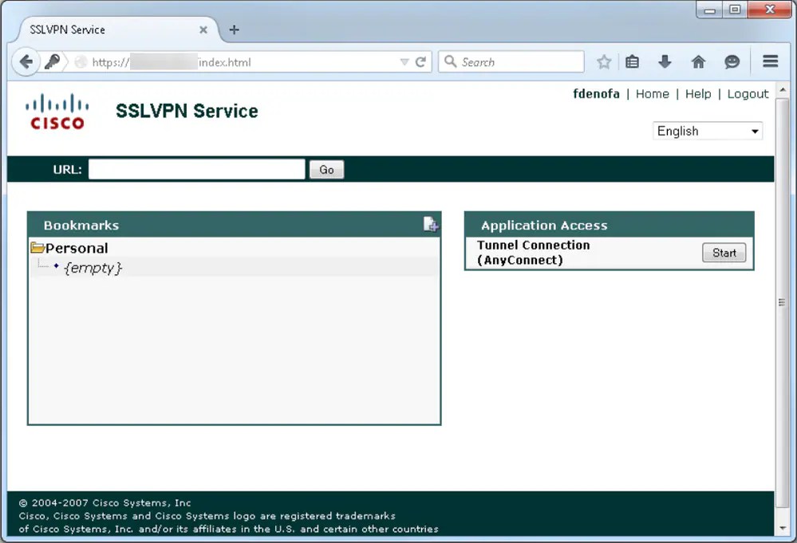
Task: Open the Cisco logo on the page
Action: (x=57, y=111)
